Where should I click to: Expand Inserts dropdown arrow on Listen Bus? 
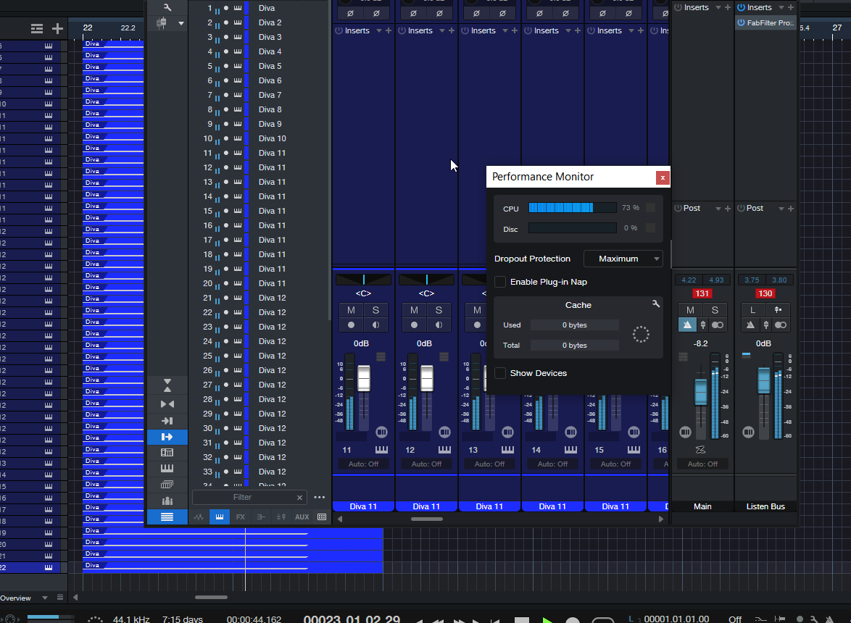781,7
